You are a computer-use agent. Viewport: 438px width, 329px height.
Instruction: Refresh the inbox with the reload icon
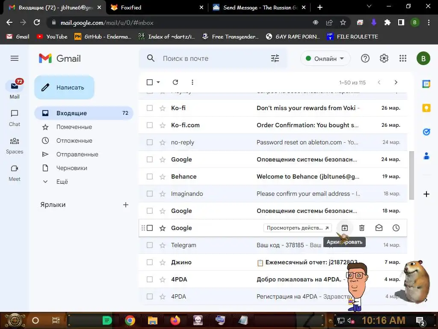[x=175, y=82]
